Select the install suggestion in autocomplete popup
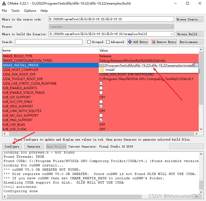The height and width of the screenshot is (201, 206). pos(148,70)
